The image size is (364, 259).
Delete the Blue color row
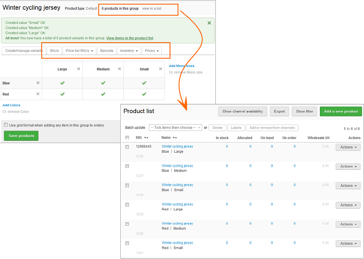(x=38, y=83)
